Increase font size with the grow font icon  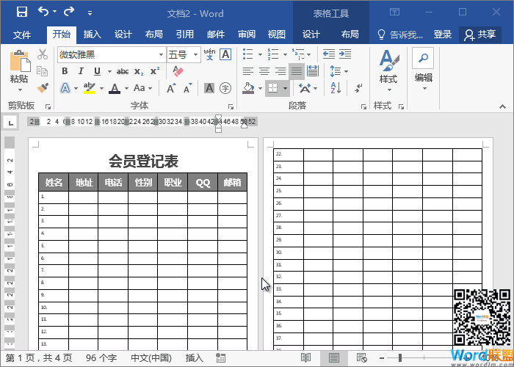pyautogui.click(x=171, y=88)
